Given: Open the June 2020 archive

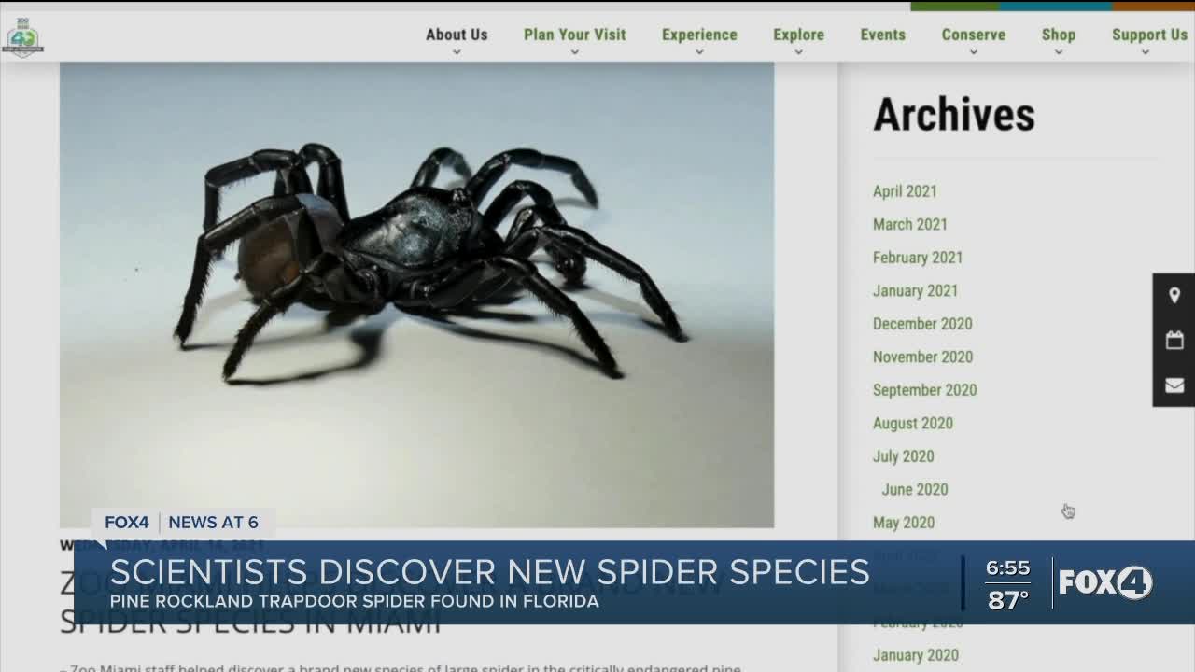Looking at the screenshot, I should (915, 489).
